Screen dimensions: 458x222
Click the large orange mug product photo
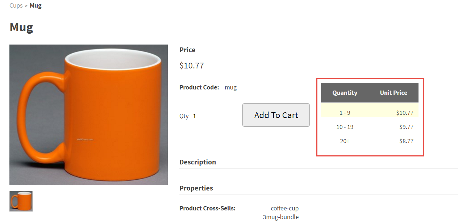click(88, 114)
